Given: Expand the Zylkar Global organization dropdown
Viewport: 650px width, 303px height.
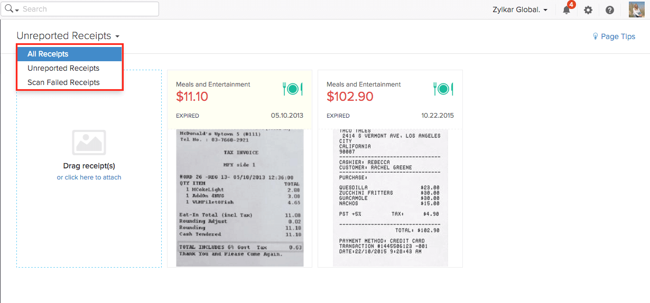Looking at the screenshot, I should click(x=521, y=10).
